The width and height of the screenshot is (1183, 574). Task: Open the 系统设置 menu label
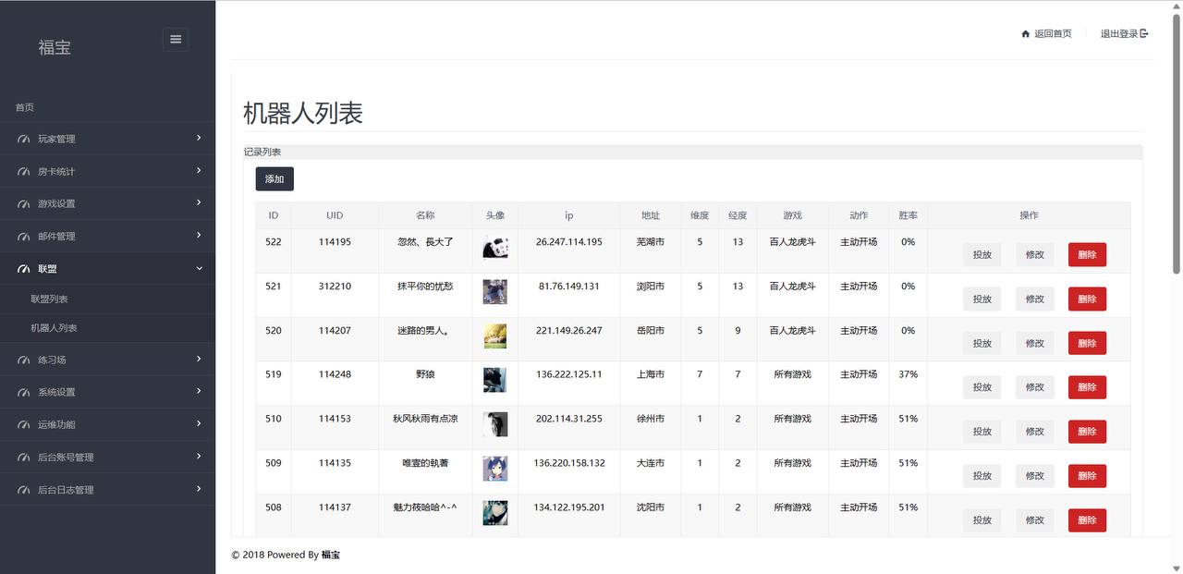(x=56, y=392)
